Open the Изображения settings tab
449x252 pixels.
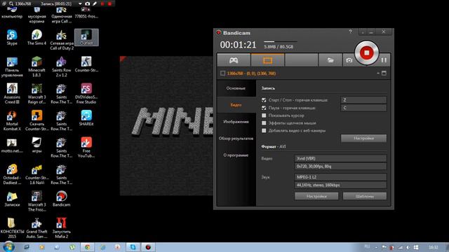[236, 122]
